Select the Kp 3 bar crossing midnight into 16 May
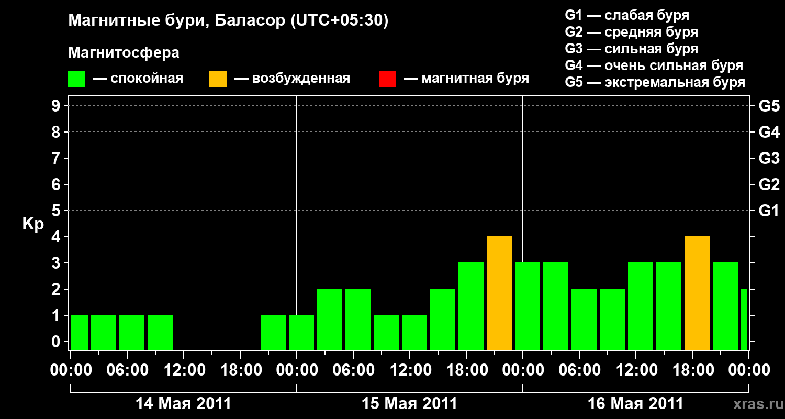Screen dimensions: 785x419 coord(528,306)
